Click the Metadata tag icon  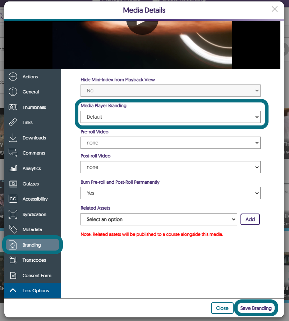point(13,229)
